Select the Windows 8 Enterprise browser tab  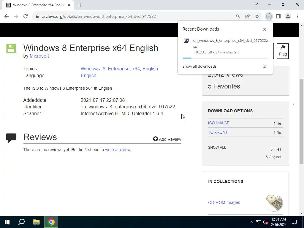point(38,5)
